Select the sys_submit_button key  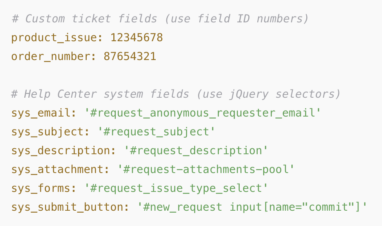click(67, 207)
